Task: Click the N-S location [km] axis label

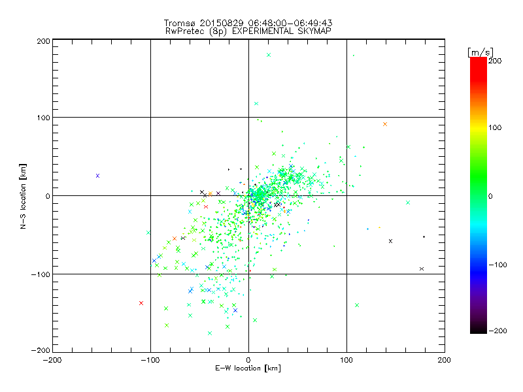Action: 23,196
